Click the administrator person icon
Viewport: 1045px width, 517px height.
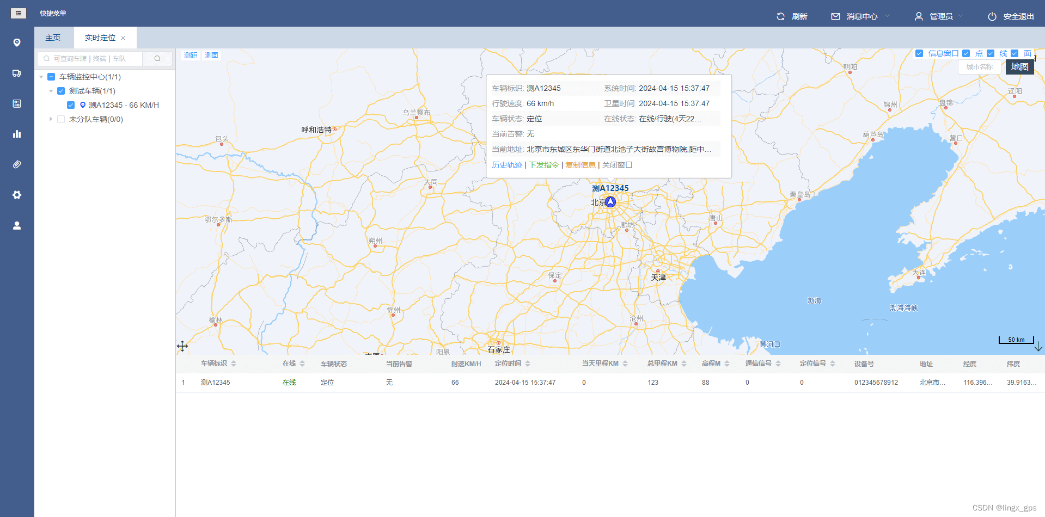point(919,16)
